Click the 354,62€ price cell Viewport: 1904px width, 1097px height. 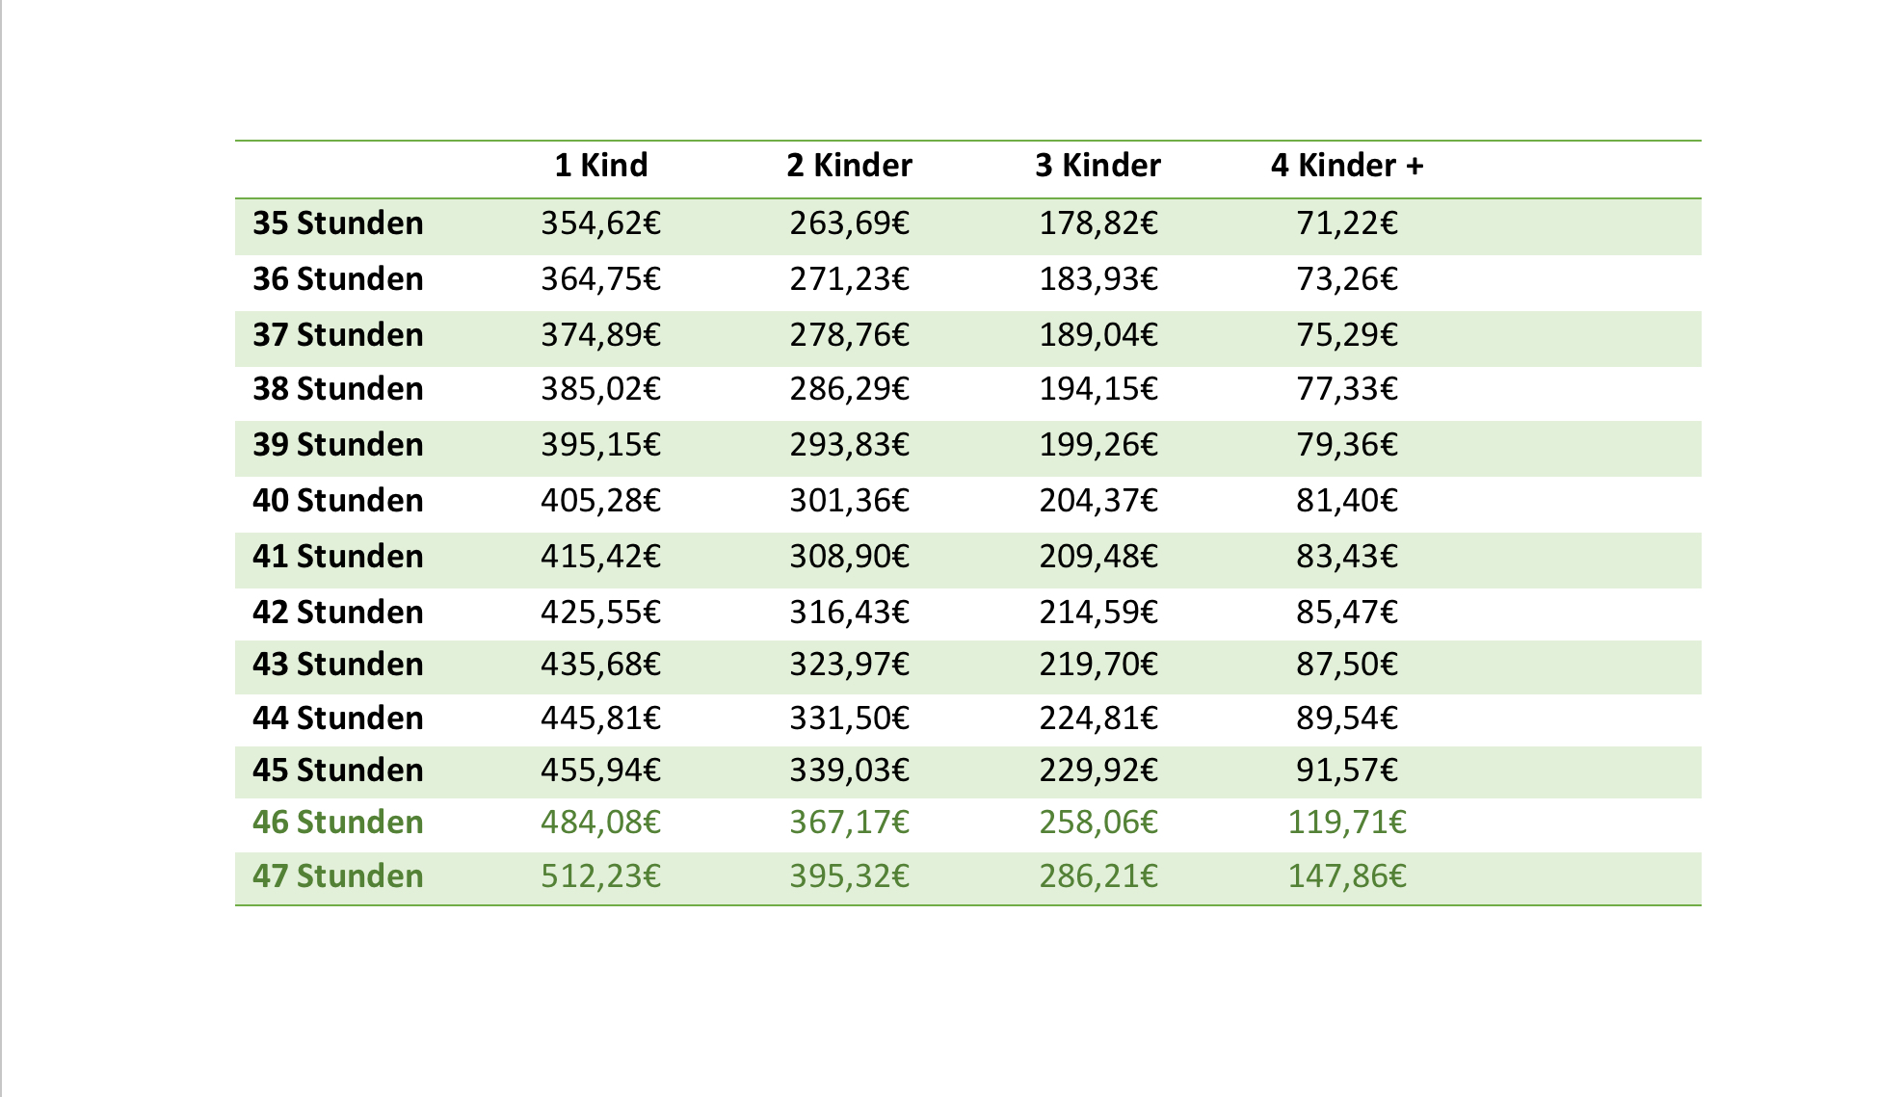tap(600, 223)
